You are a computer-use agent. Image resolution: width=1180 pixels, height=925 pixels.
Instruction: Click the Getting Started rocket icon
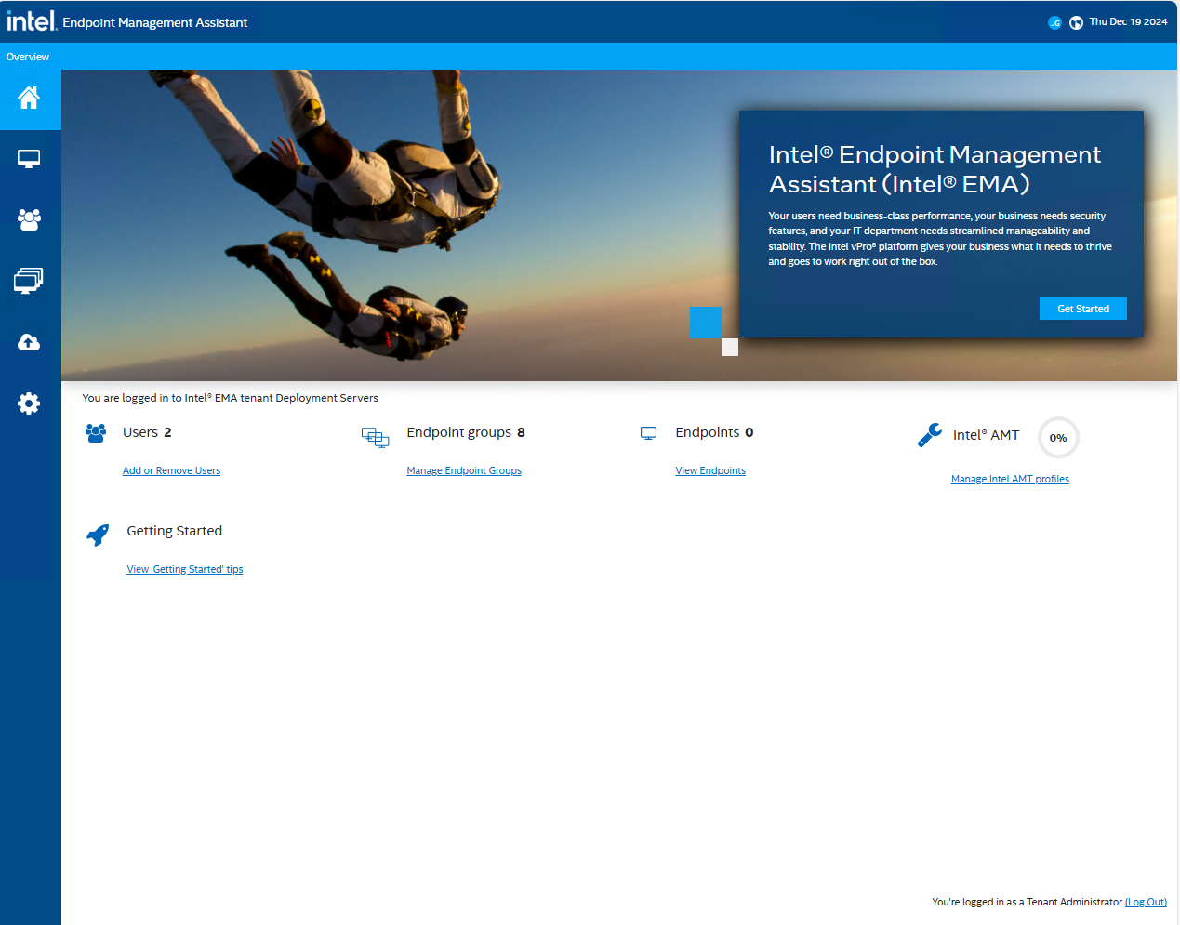pyautogui.click(x=98, y=535)
